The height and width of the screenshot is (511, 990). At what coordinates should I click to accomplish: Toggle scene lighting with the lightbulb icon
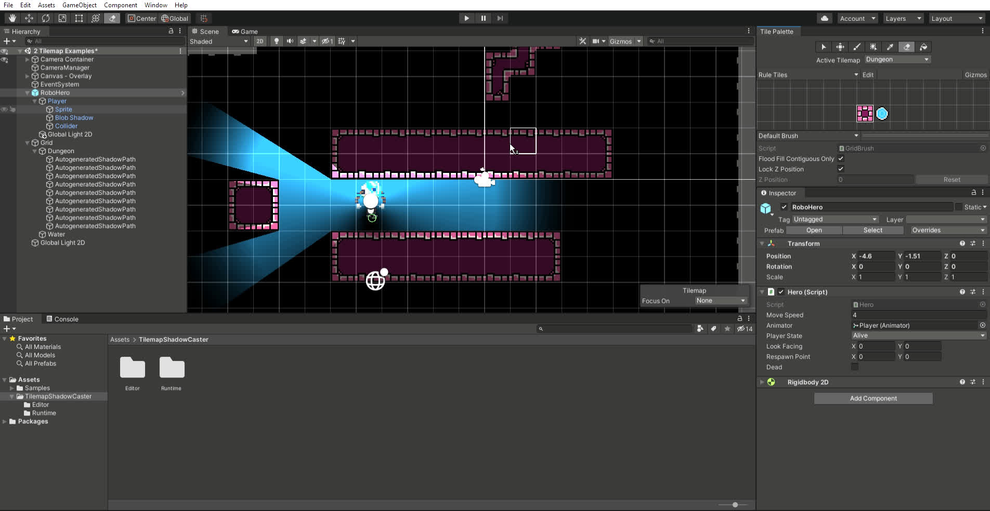(277, 41)
